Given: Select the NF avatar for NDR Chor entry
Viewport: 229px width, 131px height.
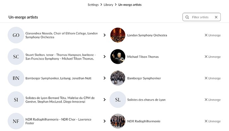Looking at the screenshot, I should pos(16,121).
